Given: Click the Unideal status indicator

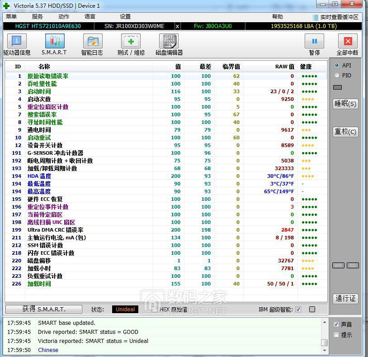Looking at the screenshot, I should tap(125, 309).
